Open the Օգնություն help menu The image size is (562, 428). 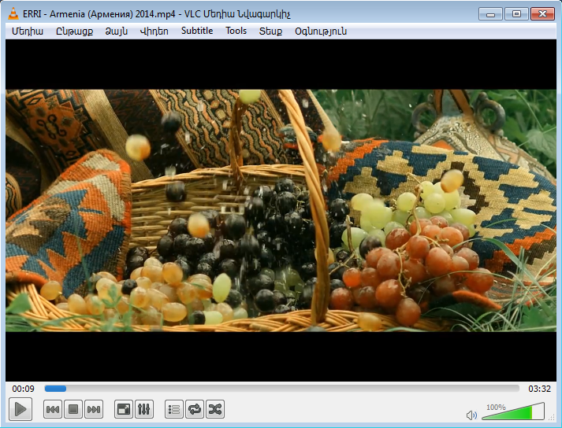point(321,31)
